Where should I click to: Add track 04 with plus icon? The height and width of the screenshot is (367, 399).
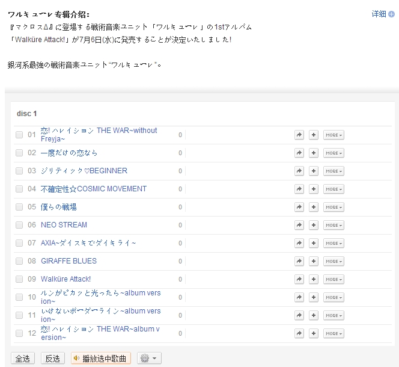click(x=314, y=189)
